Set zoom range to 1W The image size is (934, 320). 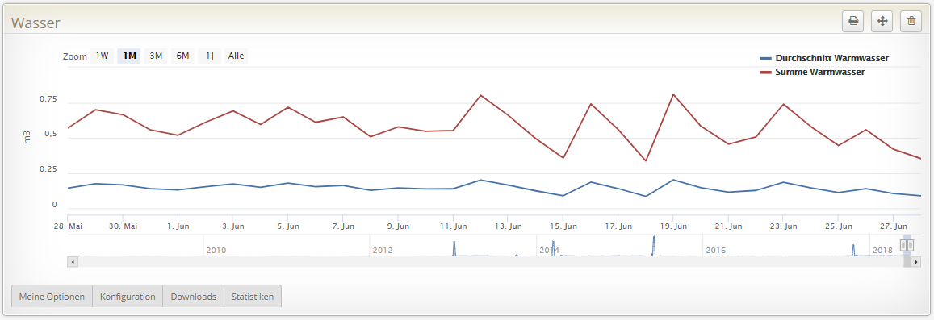click(x=102, y=56)
